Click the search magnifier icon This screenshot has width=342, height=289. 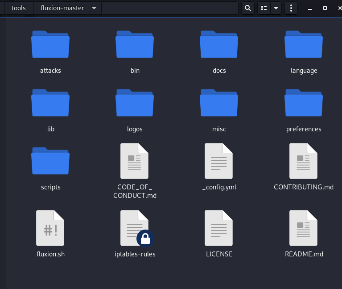pyautogui.click(x=248, y=8)
